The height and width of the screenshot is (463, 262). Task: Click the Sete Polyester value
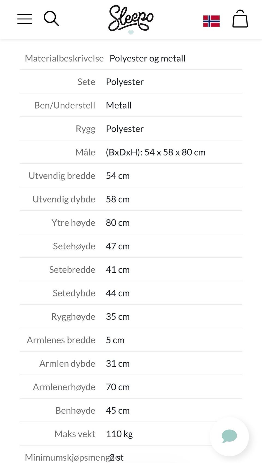click(125, 82)
